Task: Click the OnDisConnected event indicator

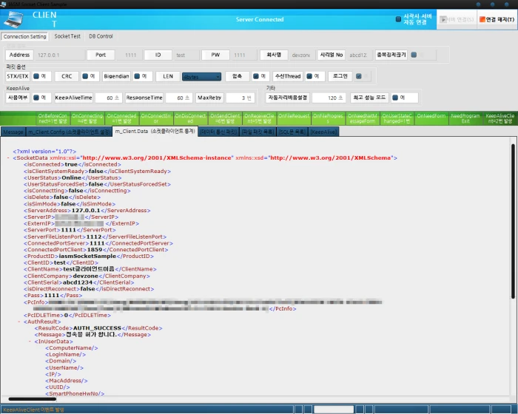Action: [x=190, y=118]
